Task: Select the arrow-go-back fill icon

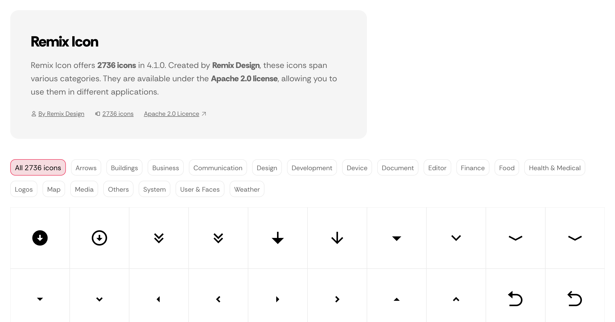Action: (516, 299)
